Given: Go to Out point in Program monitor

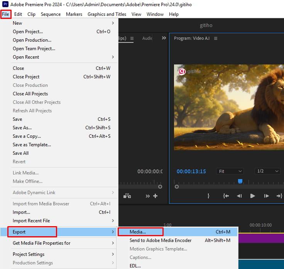Looking at the screenshot, I should point(279,196).
